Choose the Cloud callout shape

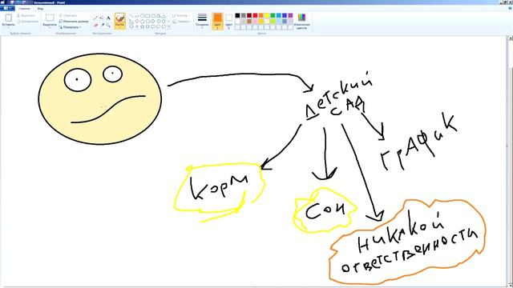coord(164,26)
